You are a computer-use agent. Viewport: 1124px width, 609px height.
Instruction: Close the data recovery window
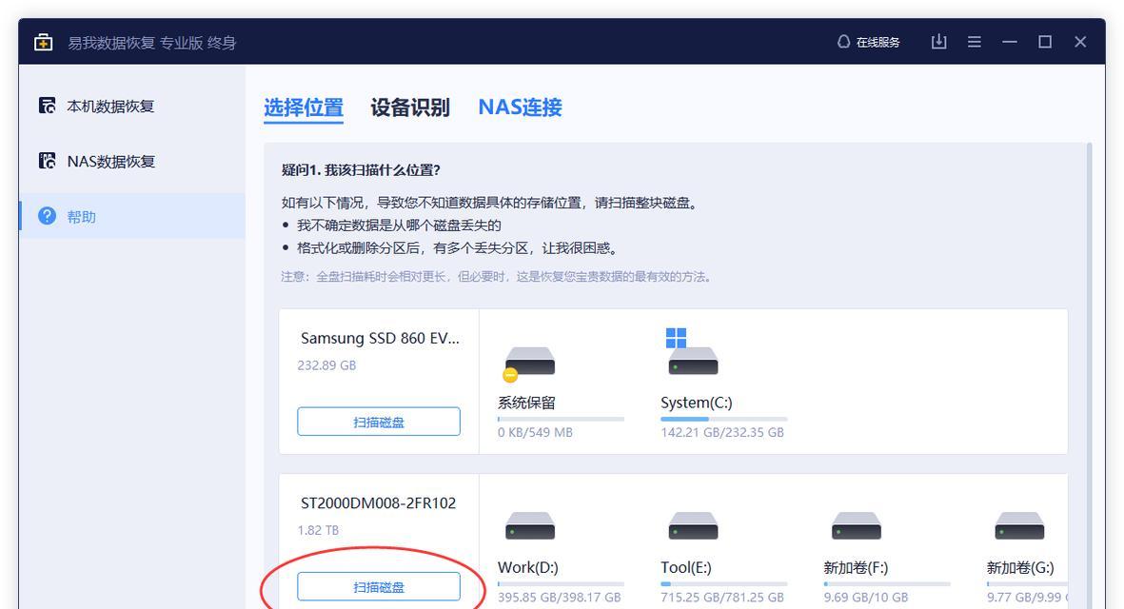[1080, 42]
